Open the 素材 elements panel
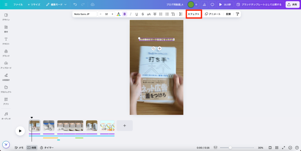This screenshot has height=151, width=301. [6, 29]
